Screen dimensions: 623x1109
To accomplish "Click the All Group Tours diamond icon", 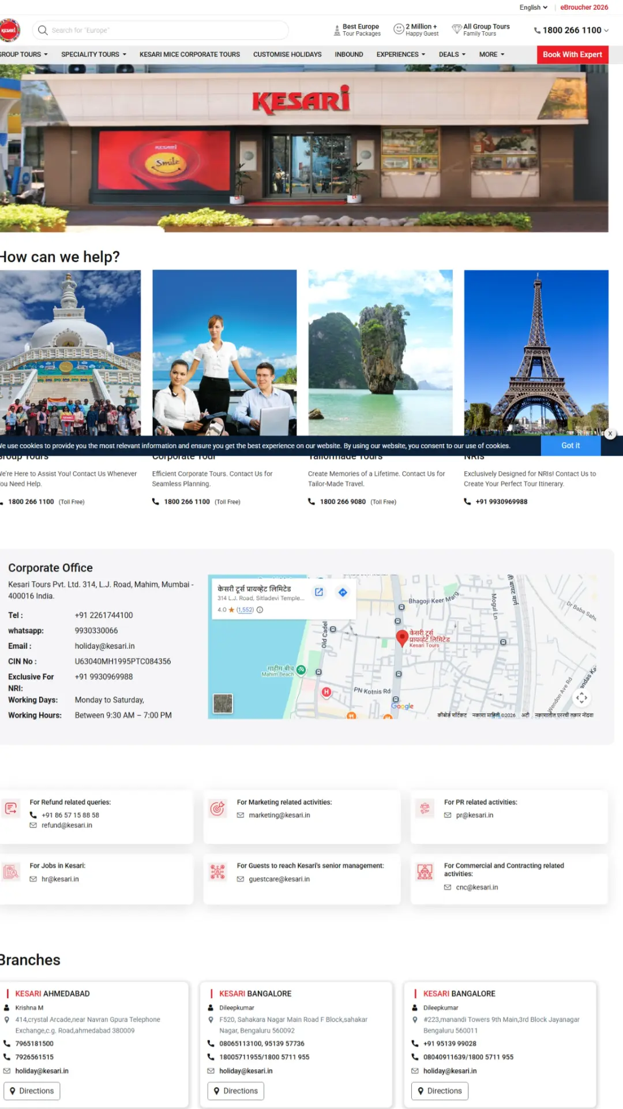I will point(457,29).
